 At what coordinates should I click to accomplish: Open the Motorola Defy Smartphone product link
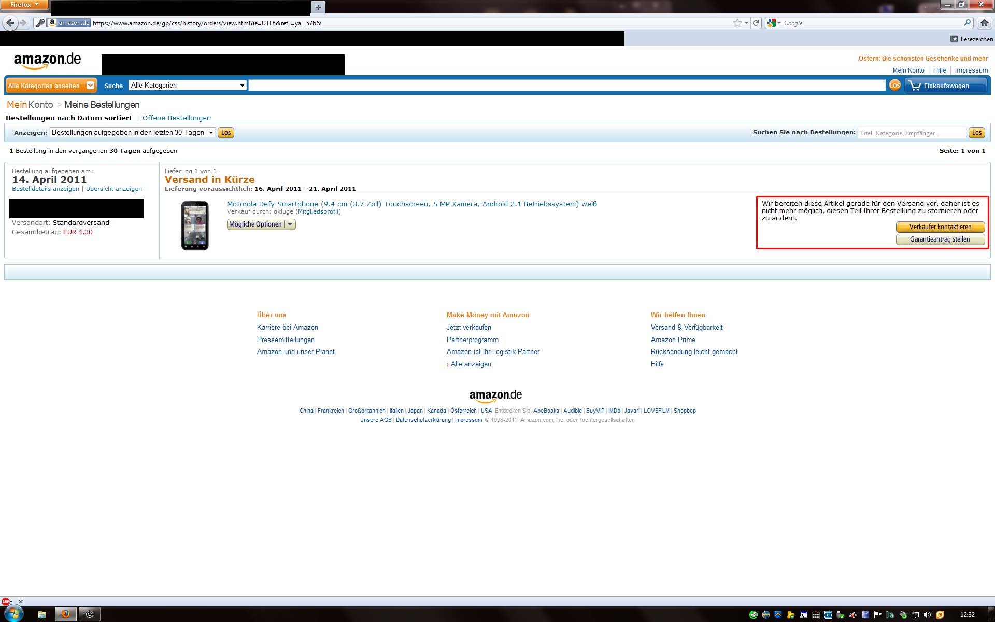(x=411, y=204)
